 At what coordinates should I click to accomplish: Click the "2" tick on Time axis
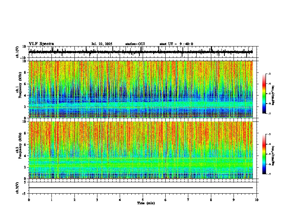click(74, 200)
